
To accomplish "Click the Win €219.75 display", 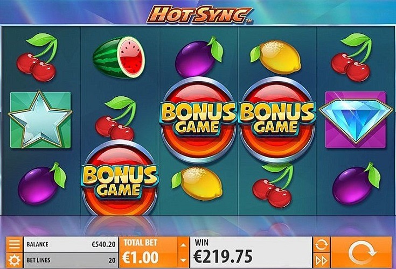I will tap(251, 252).
